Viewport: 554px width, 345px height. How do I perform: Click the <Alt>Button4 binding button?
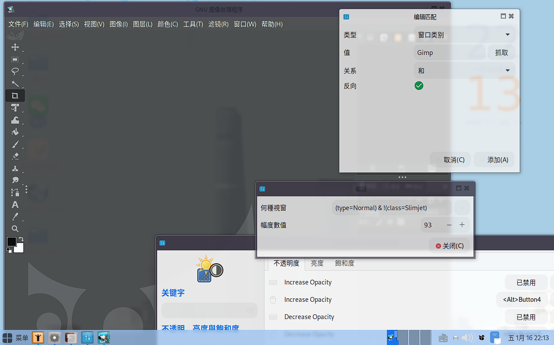(x=522, y=299)
